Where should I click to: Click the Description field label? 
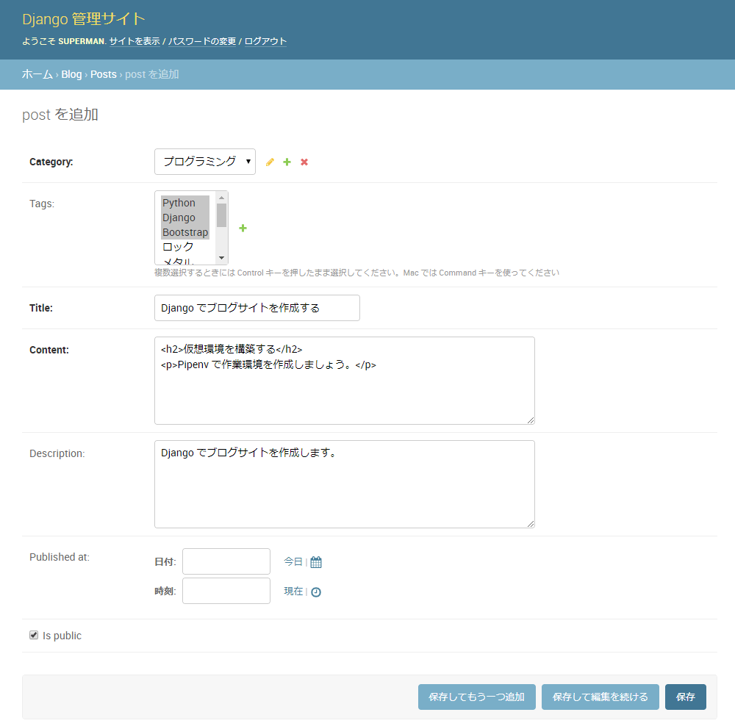57,453
